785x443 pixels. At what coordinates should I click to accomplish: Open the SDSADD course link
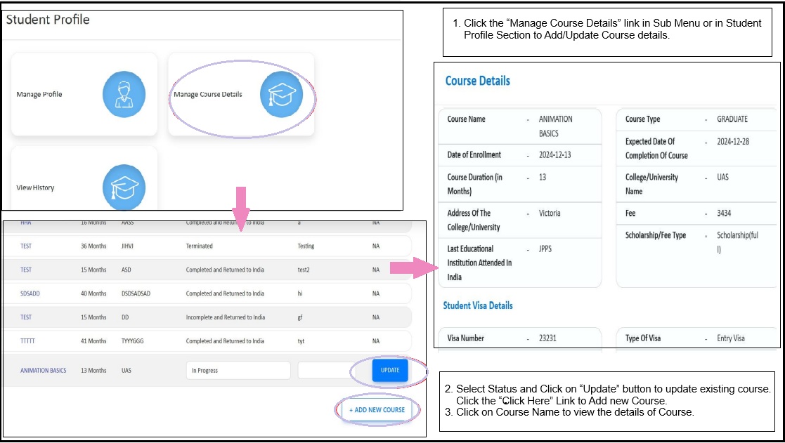(30, 293)
